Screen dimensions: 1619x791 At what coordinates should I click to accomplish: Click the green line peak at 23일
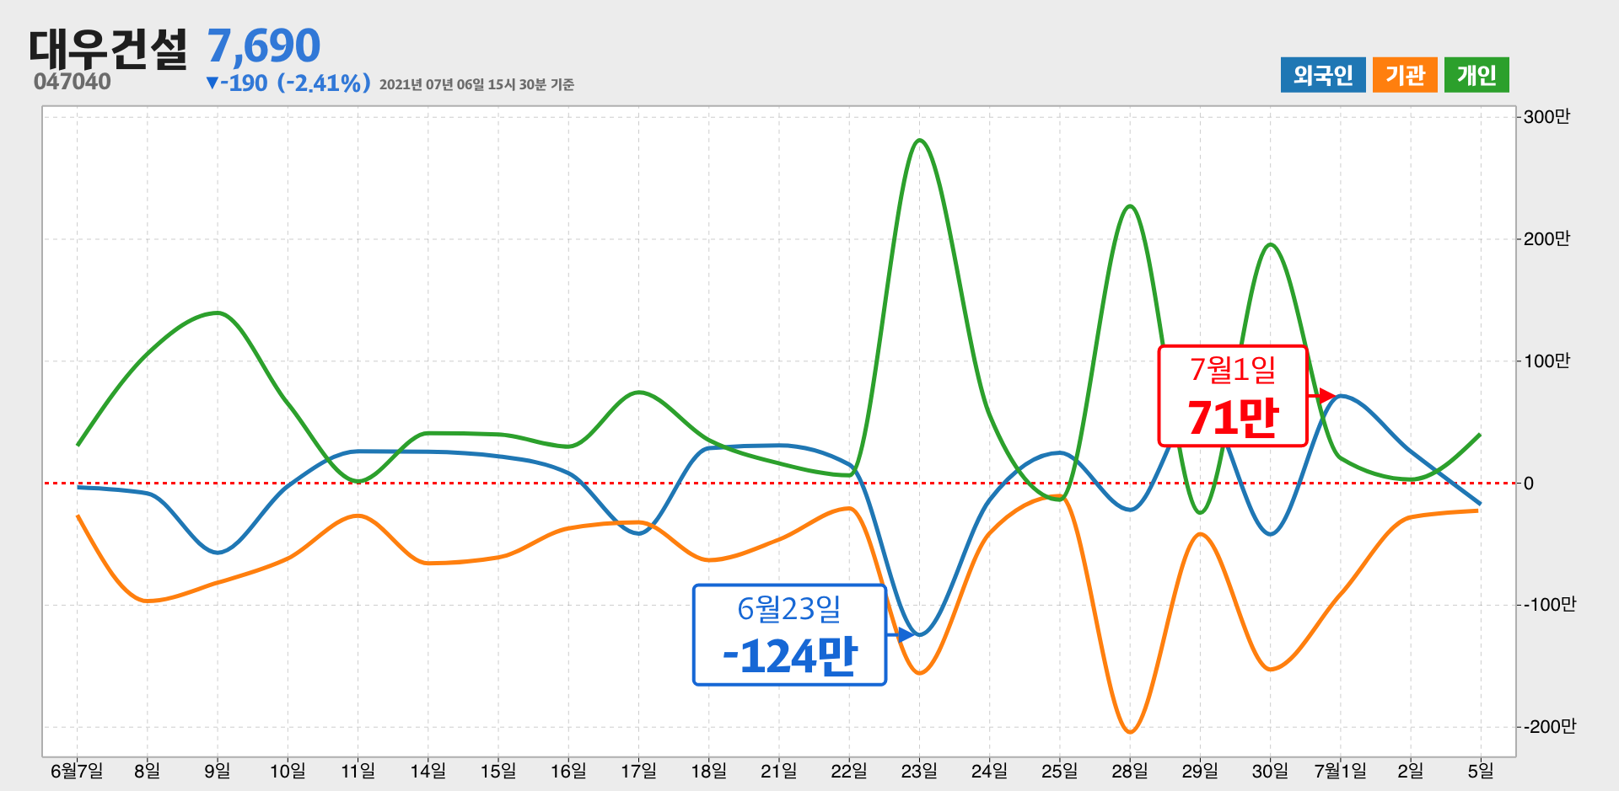point(919,141)
